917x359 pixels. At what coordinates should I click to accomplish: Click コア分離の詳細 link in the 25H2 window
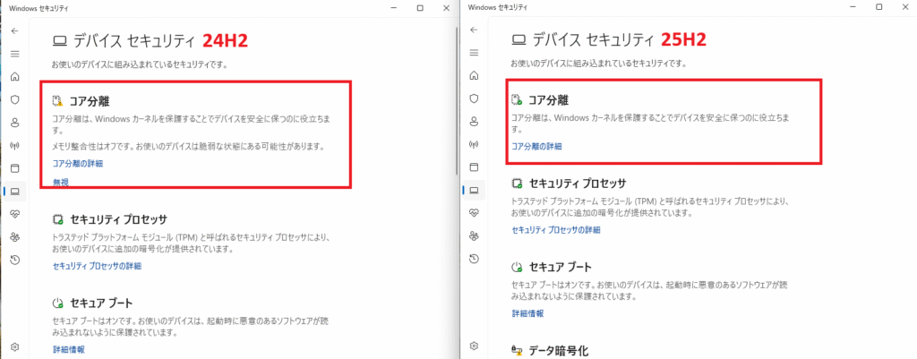point(536,147)
